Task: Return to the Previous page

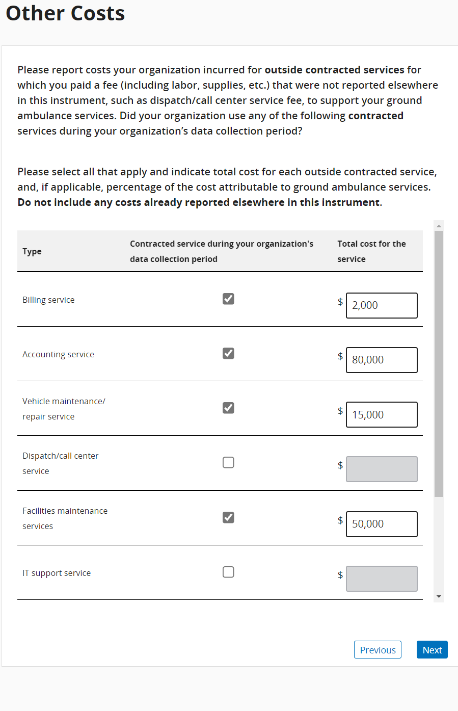Action: [378, 650]
